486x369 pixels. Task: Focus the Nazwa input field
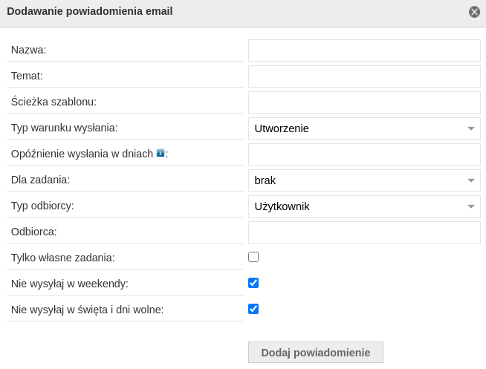(x=364, y=50)
